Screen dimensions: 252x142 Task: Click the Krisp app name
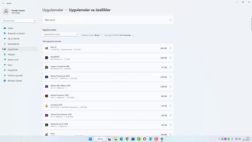click(x=52, y=134)
